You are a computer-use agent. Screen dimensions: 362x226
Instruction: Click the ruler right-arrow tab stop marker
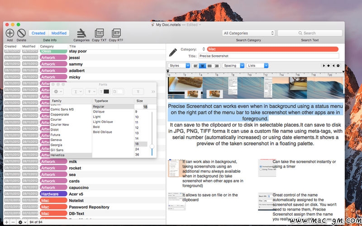[x=324, y=66]
